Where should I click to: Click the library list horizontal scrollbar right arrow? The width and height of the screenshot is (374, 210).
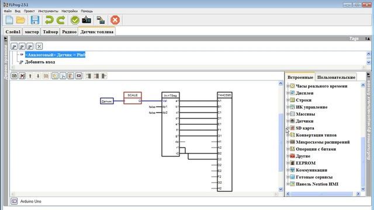tap(358, 194)
